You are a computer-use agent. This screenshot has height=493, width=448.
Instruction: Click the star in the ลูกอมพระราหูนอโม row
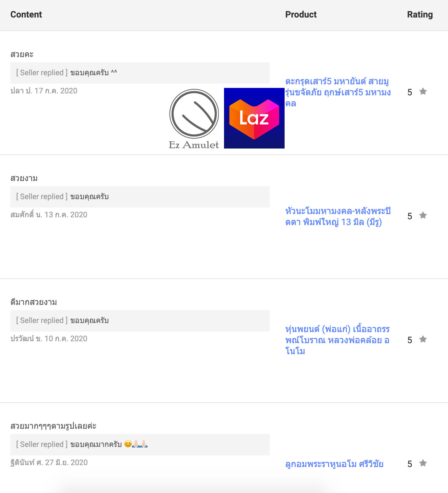423,463
